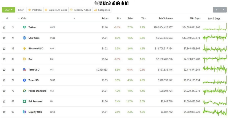Sort by Mkt Cap column

(195, 18)
